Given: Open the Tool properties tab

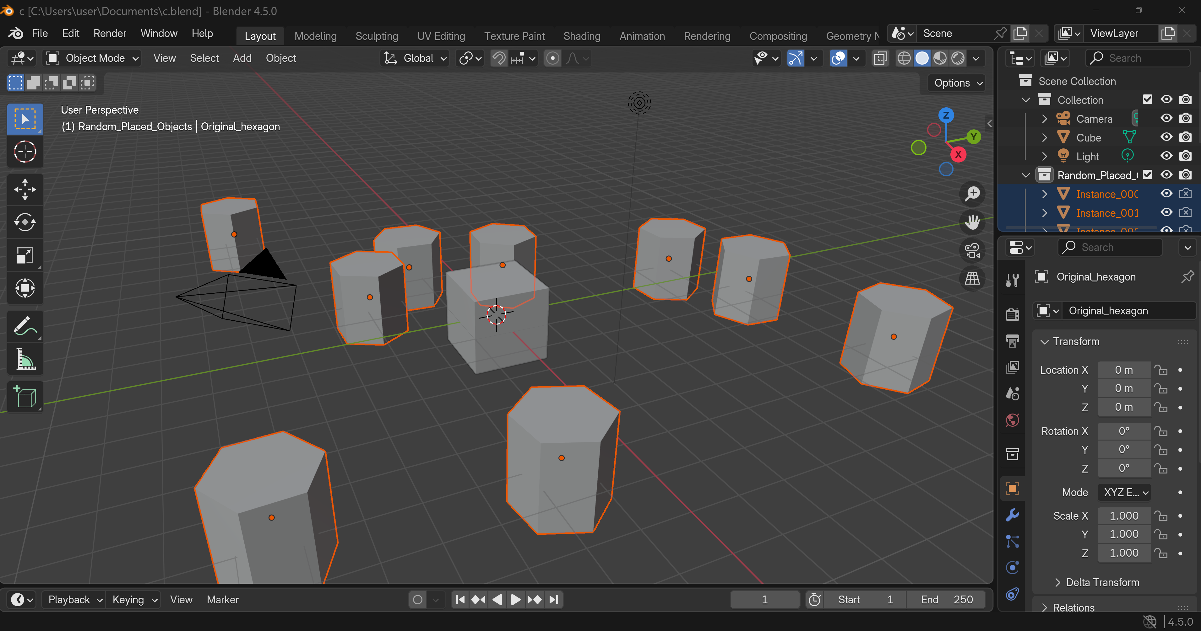Looking at the screenshot, I should (x=1012, y=280).
